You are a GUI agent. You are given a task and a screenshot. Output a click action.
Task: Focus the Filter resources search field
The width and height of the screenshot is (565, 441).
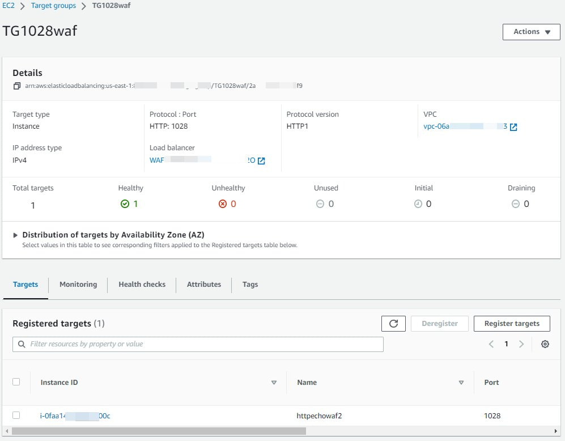click(198, 344)
